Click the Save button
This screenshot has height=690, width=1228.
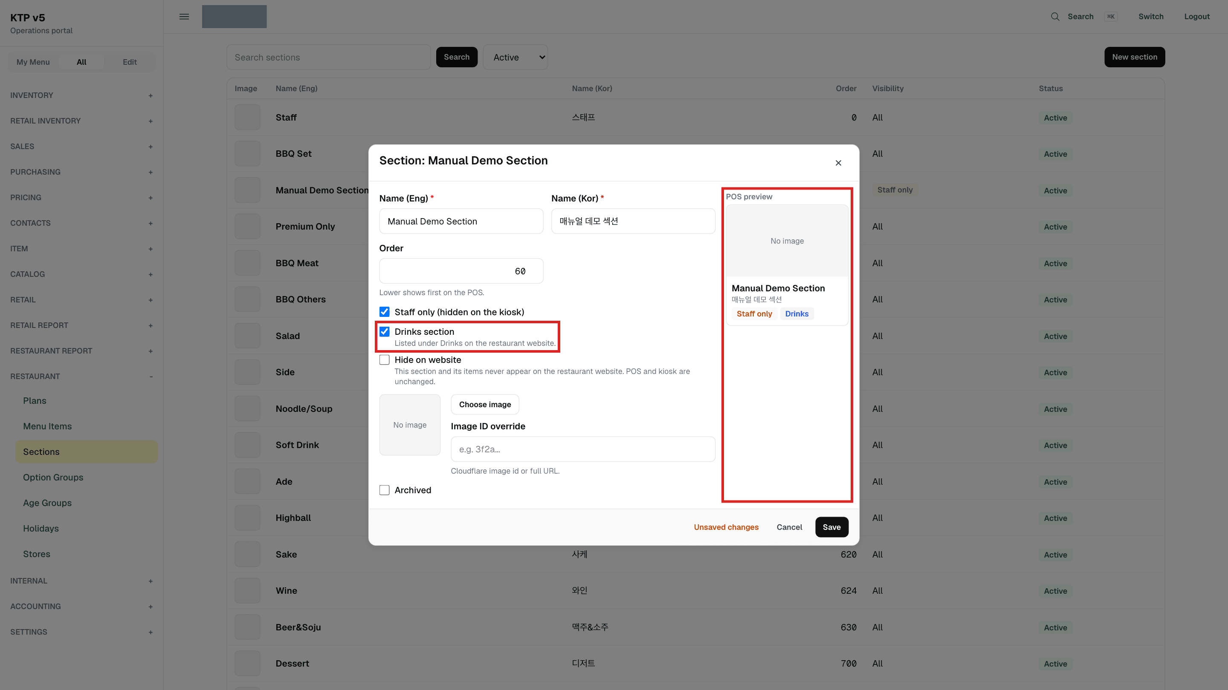pyautogui.click(x=831, y=527)
